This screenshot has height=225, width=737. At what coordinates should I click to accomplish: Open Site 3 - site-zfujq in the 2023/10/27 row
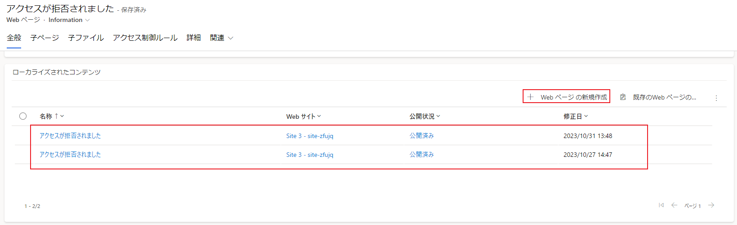[x=310, y=155]
